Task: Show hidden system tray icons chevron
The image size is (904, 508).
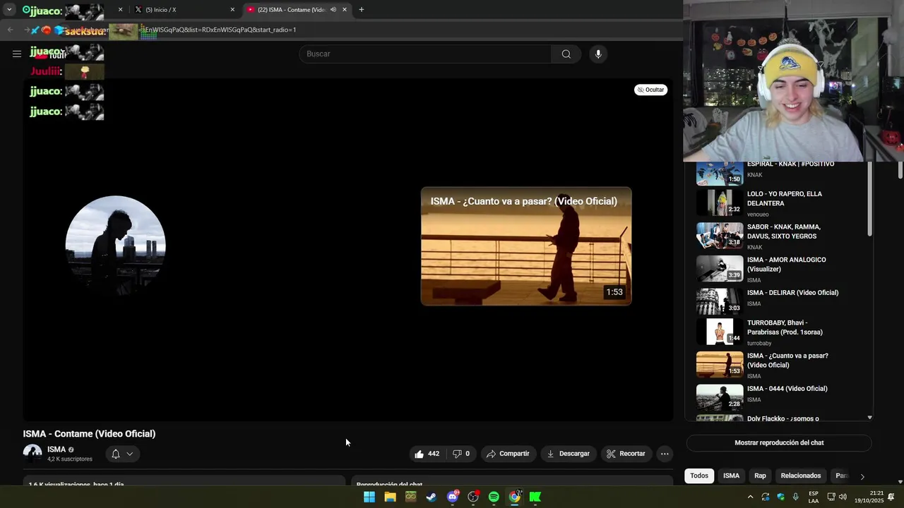Action: 750,497
